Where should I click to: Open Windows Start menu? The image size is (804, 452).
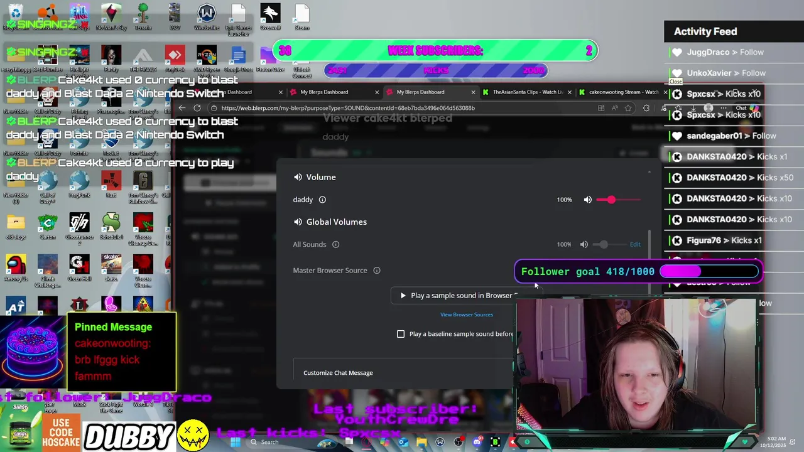click(x=235, y=442)
